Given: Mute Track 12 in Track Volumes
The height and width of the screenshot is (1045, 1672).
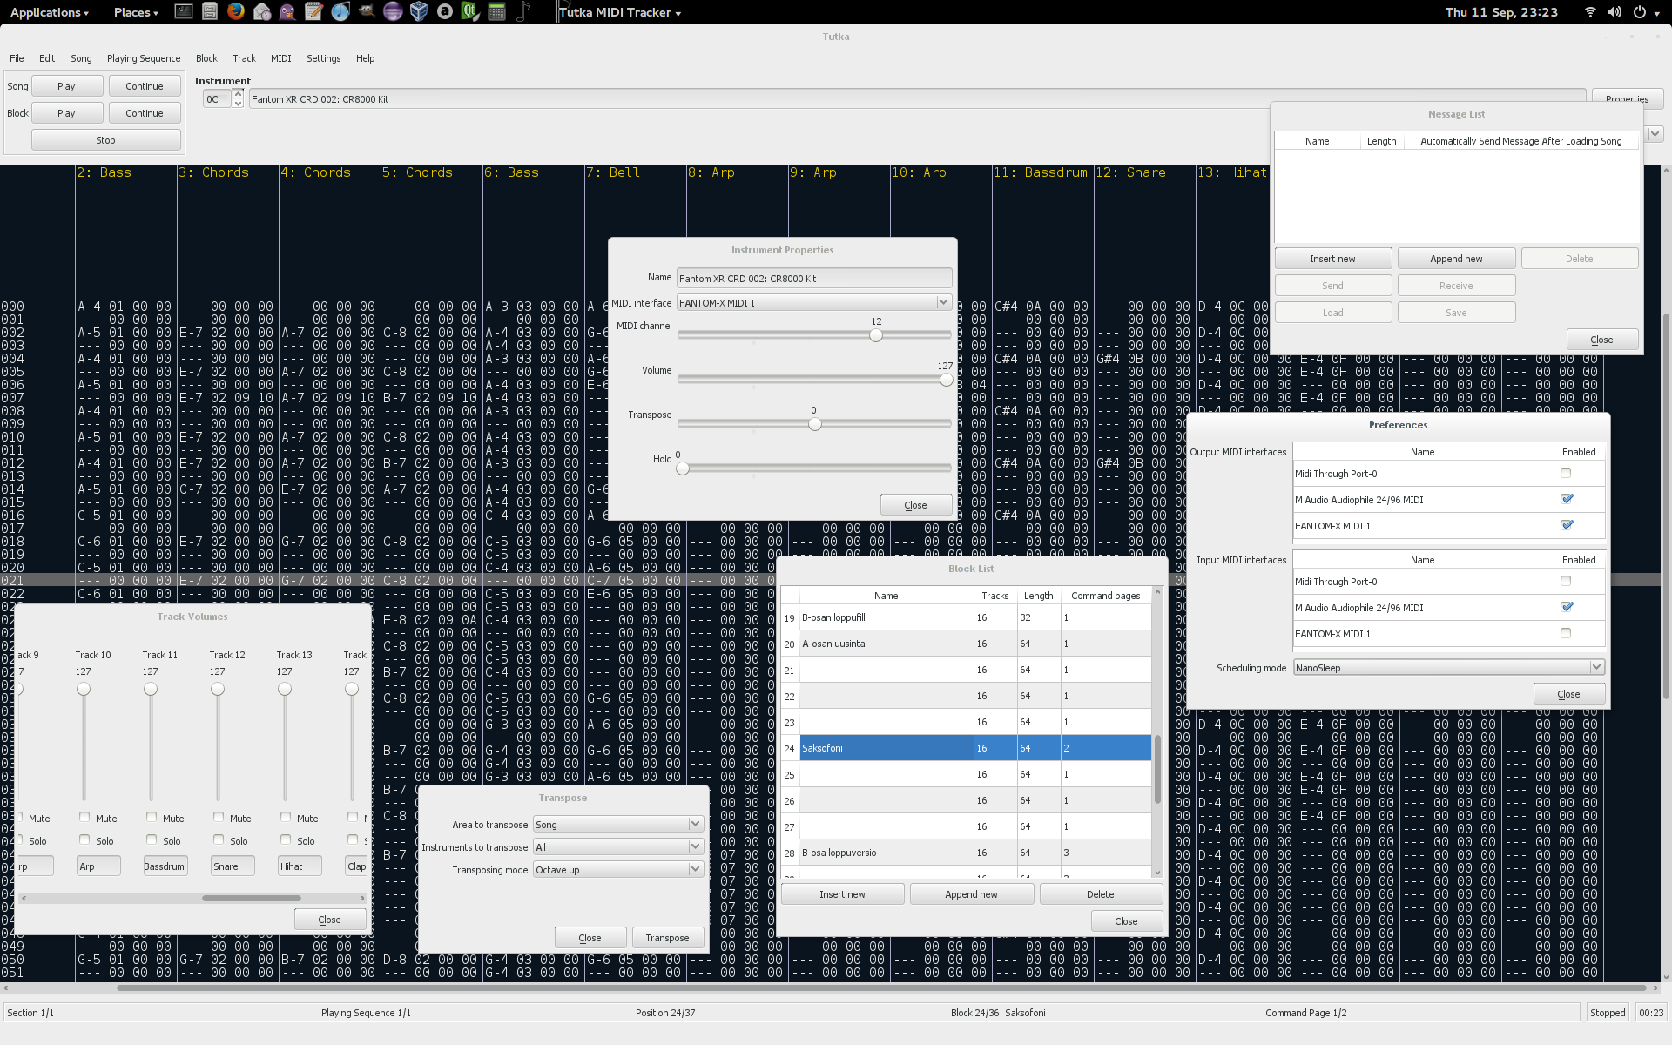Looking at the screenshot, I should [219, 817].
